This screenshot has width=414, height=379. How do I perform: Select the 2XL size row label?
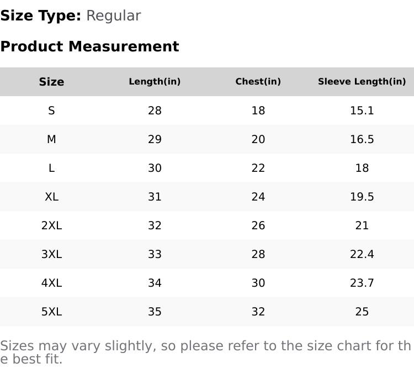(x=51, y=225)
